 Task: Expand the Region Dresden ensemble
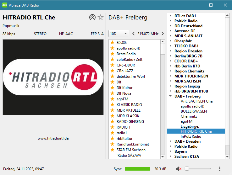click(x=170, y=51)
